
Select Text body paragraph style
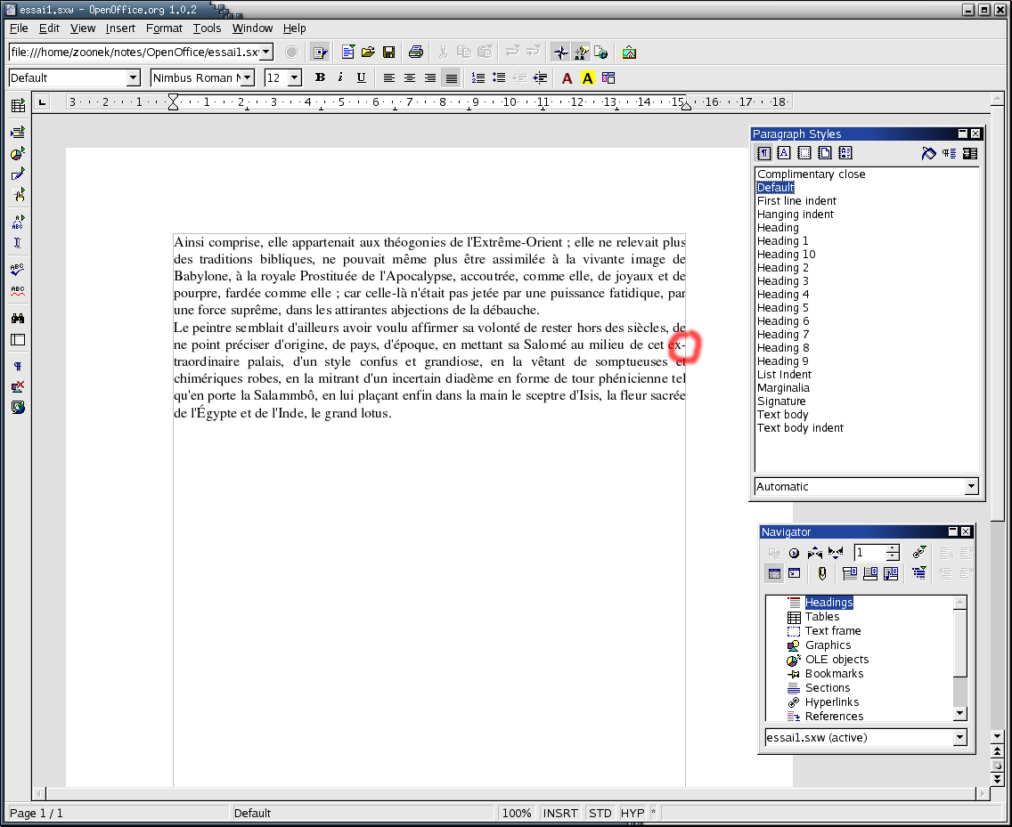tap(782, 414)
